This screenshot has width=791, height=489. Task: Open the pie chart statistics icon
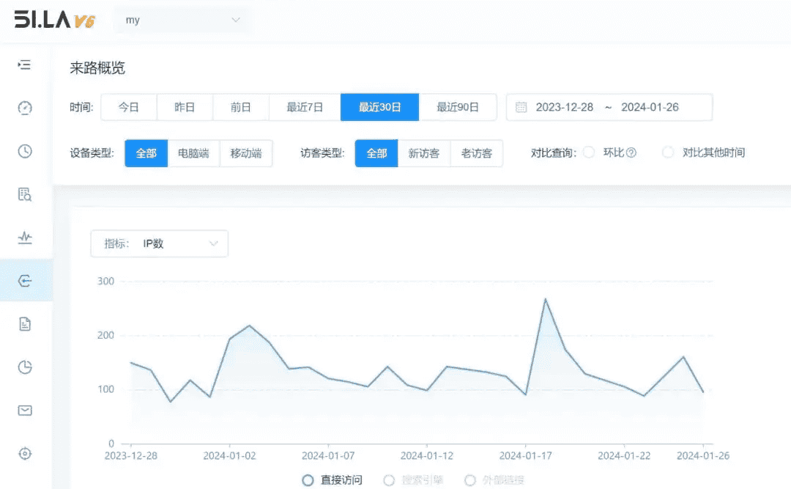point(24,367)
